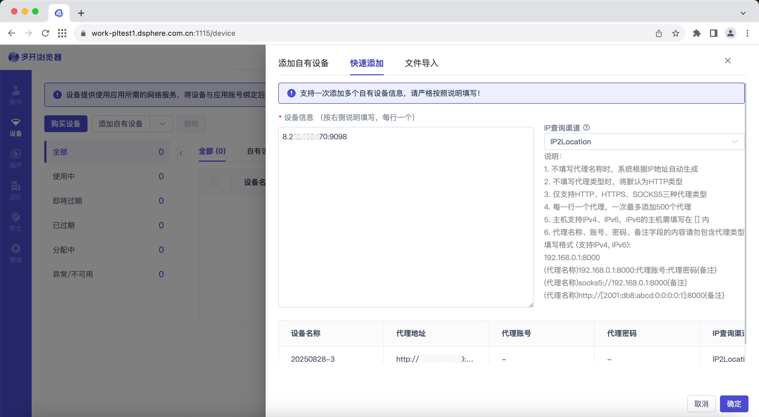Image resolution: width=759 pixels, height=417 pixels.
Task: Click the active browser tab
Action: click(59, 13)
